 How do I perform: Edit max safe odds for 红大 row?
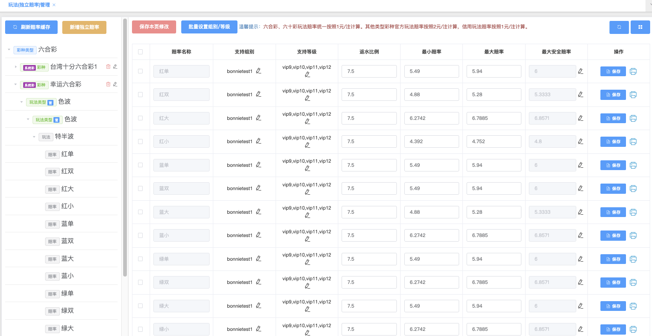pos(580,118)
